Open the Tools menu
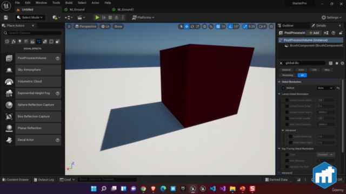The image size is (346, 194). [56, 3]
